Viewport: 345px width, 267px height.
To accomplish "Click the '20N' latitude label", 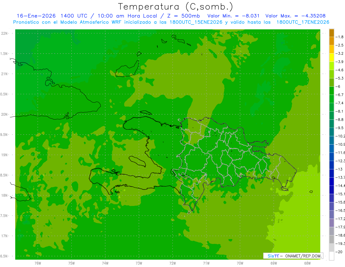I will coord(4,114).
